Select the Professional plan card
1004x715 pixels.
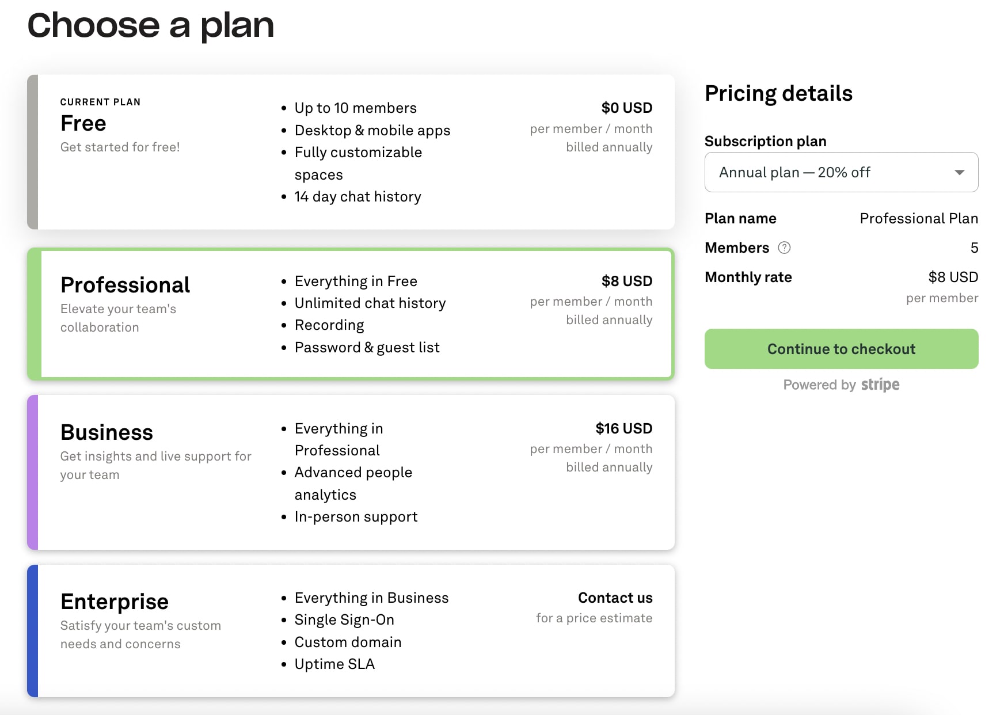tap(351, 314)
